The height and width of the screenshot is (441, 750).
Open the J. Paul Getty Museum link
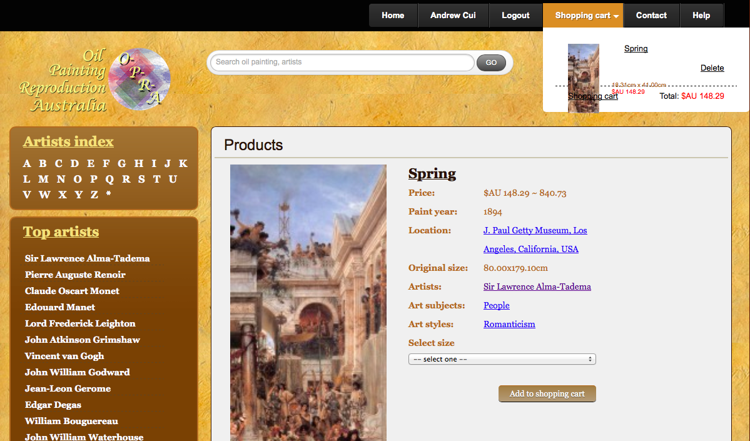point(535,230)
